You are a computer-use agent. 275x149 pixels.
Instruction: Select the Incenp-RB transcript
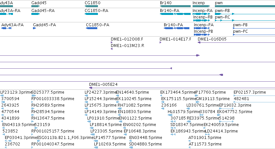202,20
